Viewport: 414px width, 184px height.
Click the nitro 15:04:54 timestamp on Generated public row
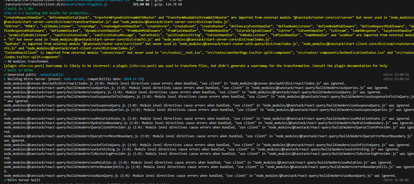pyautogui.click(x=396, y=74)
